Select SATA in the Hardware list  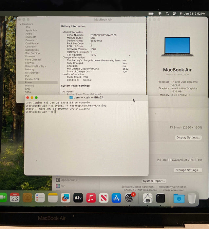pyautogui.click(x=28, y=92)
